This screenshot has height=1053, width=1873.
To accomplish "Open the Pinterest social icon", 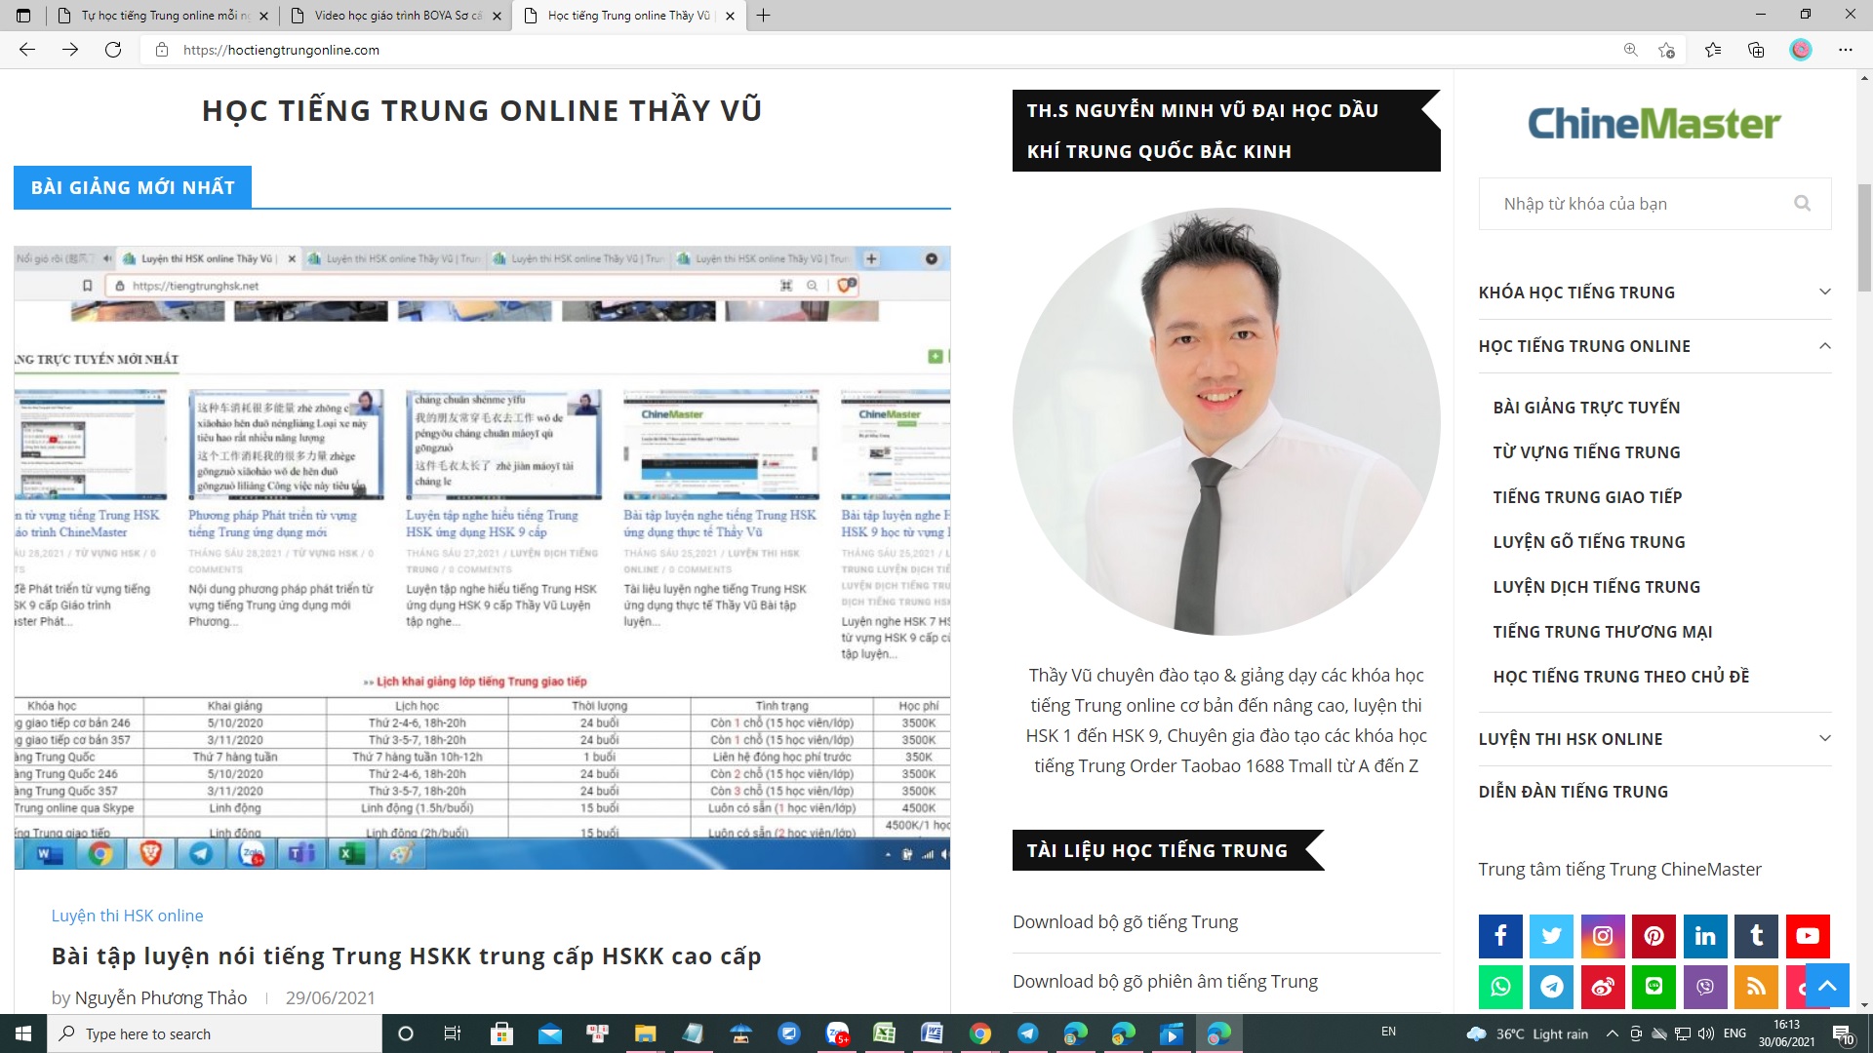I will [1654, 936].
